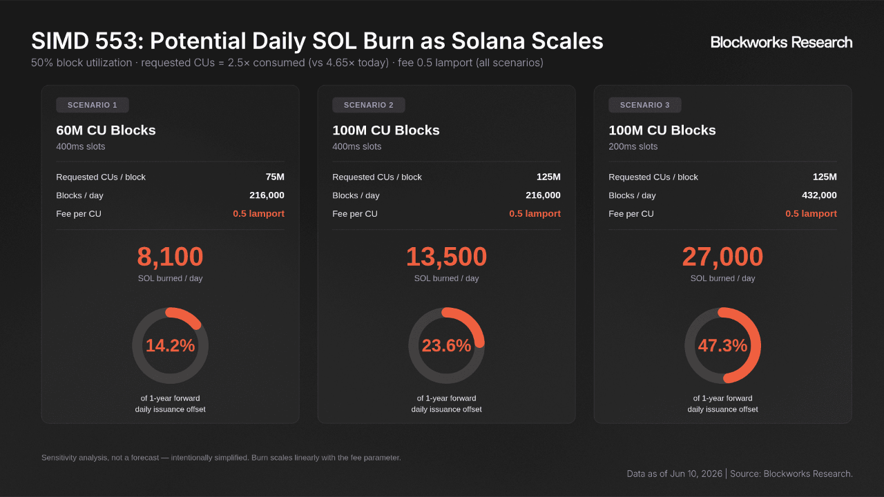Image resolution: width=884 pixels, height=497 pixels.
Task: Click the 8,100 SOL burned figure
Action: tap(170, 257)
